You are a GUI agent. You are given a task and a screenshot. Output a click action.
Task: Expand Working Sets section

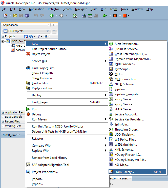(x=3, y=126)
